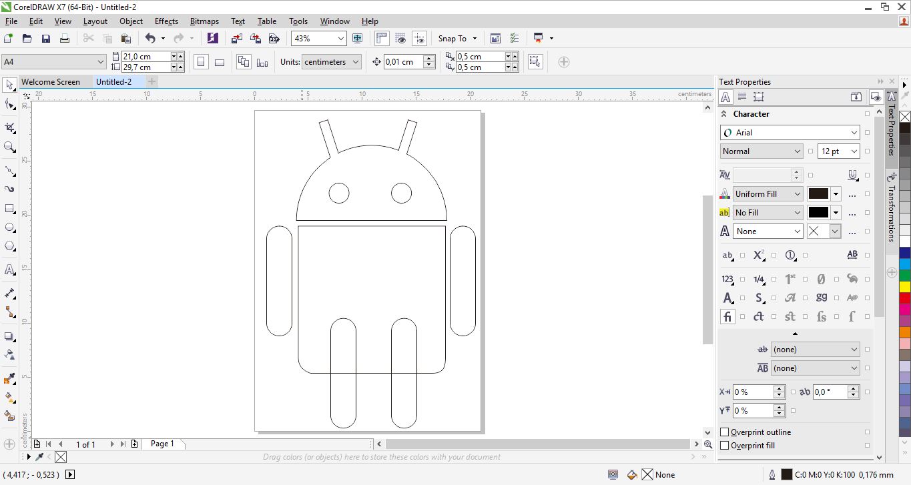Go to the next page arrow
Viewport: 911px width, 485px height.
point(112,444)
